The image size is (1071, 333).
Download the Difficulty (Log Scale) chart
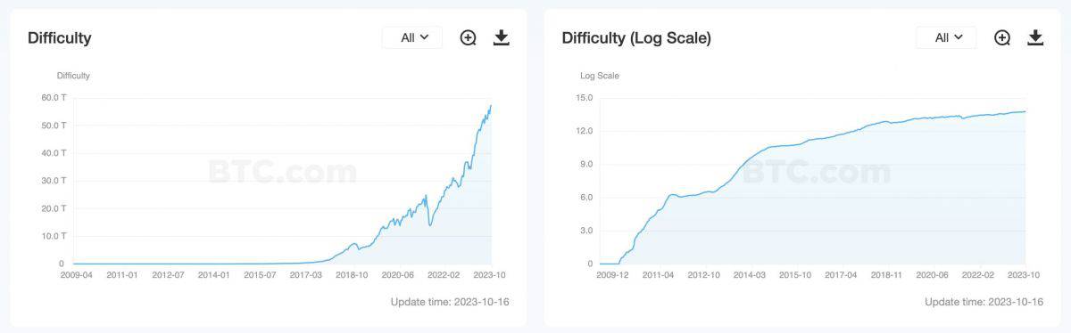coord(1035,37)
